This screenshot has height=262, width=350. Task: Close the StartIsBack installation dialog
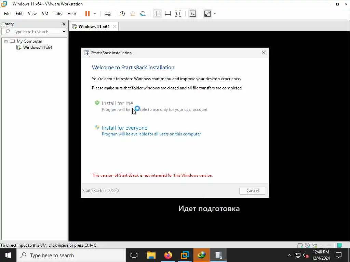tap(264, 53)
